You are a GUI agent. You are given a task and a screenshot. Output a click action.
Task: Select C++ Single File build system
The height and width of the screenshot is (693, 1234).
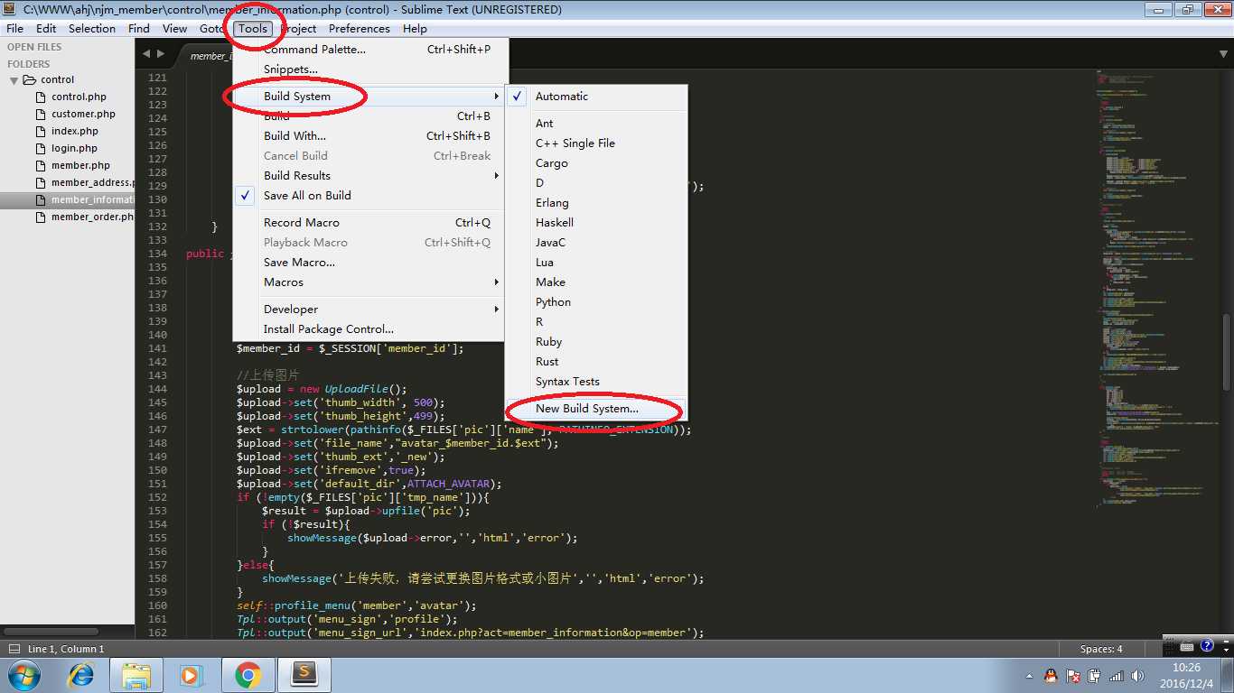(596, 143)
